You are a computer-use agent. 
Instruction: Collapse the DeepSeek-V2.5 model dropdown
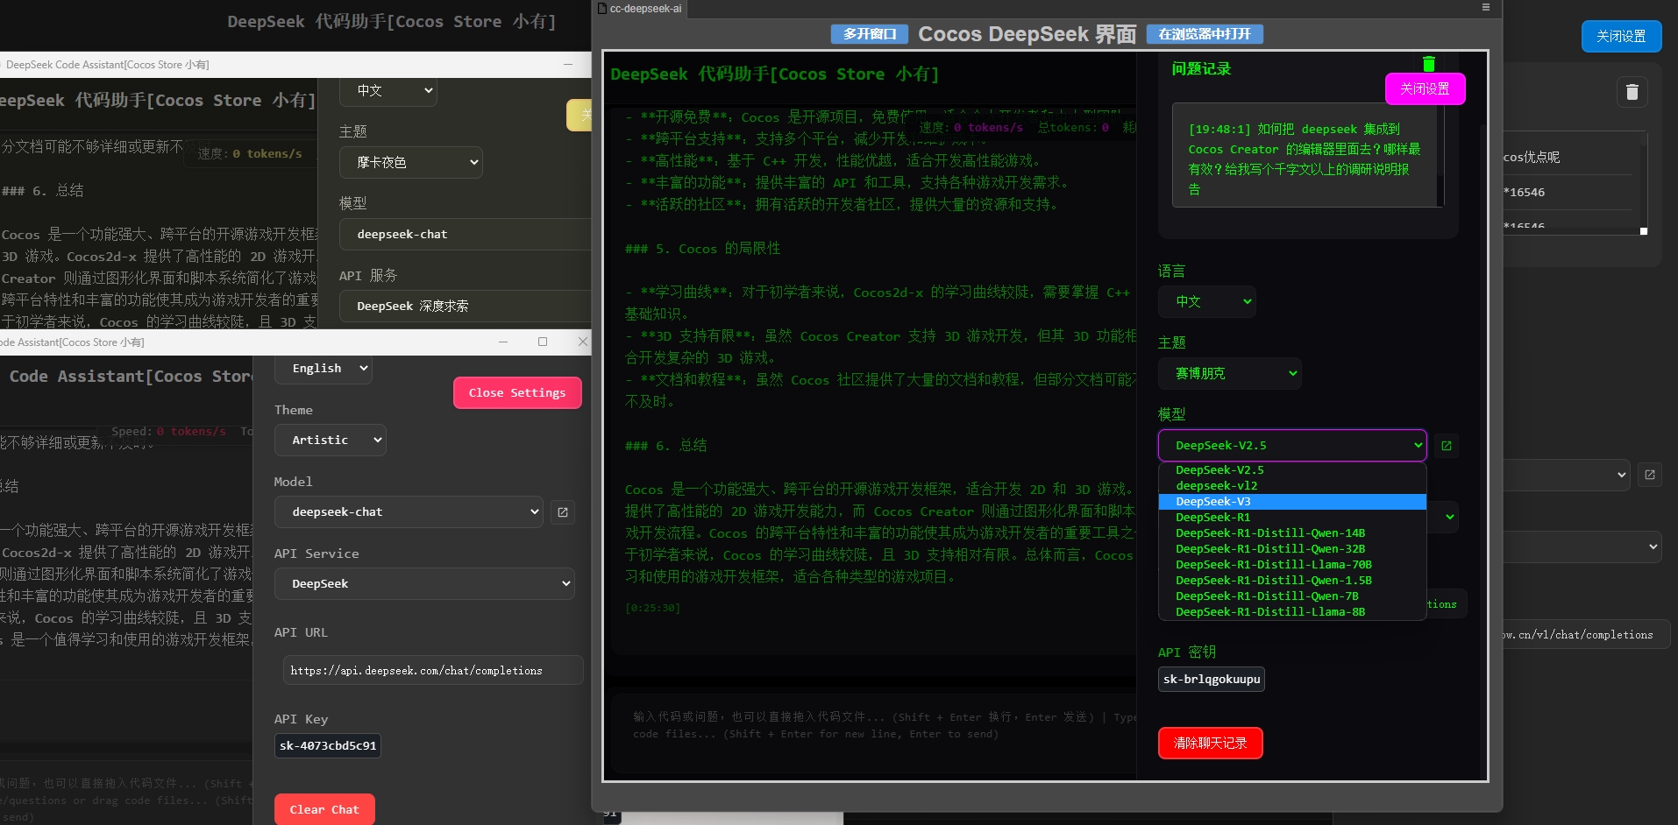coord(1292,445)
